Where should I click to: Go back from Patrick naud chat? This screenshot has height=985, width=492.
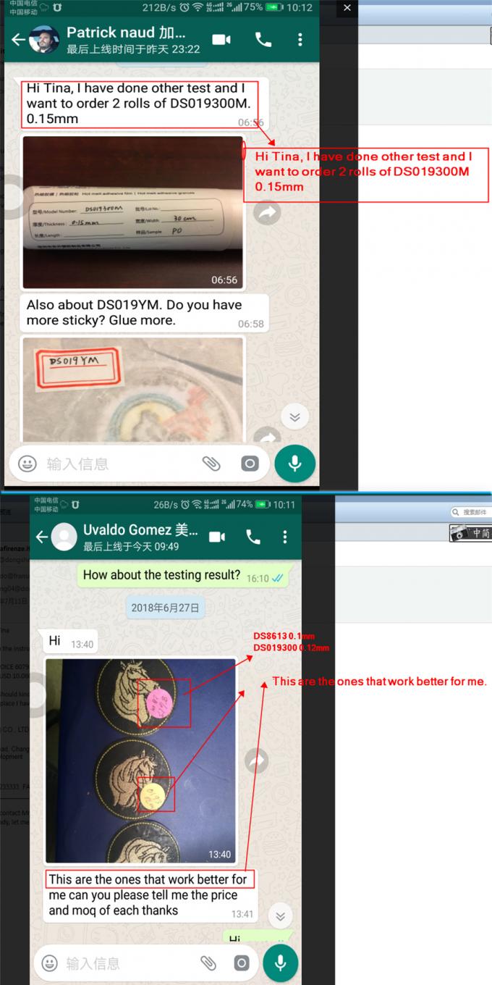pyautogui.click(x=17, y=40)
